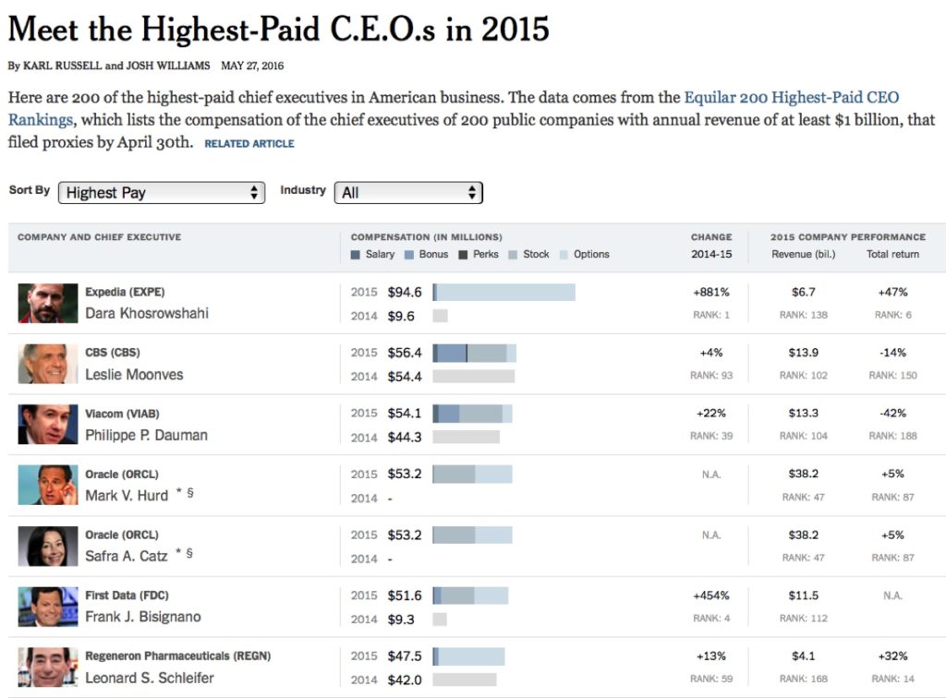Click Dara Khosrowshahi's profile photo

[x=47, y=303]
